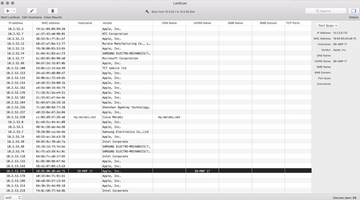Viewport: 360px width, 200px height.
Task: Select row with IP 10.2.53.74
Action: pos(156,151)
